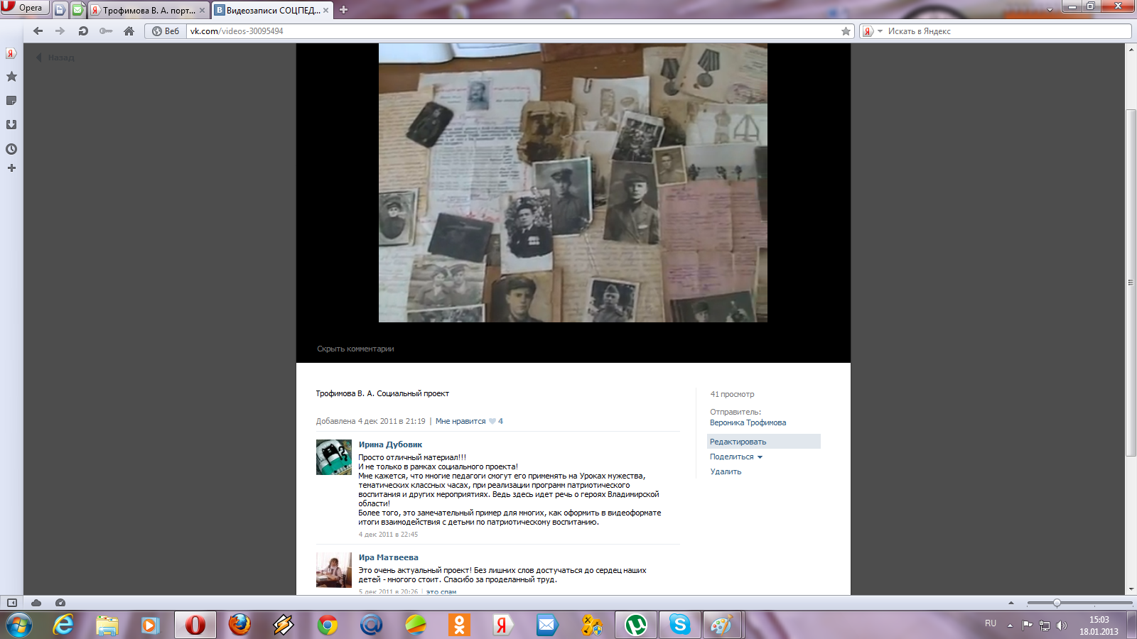The width and height of the screenshot is (1137, 639).
Task: Open the tray volume speaker icon
Action: tap(1062, 625)
